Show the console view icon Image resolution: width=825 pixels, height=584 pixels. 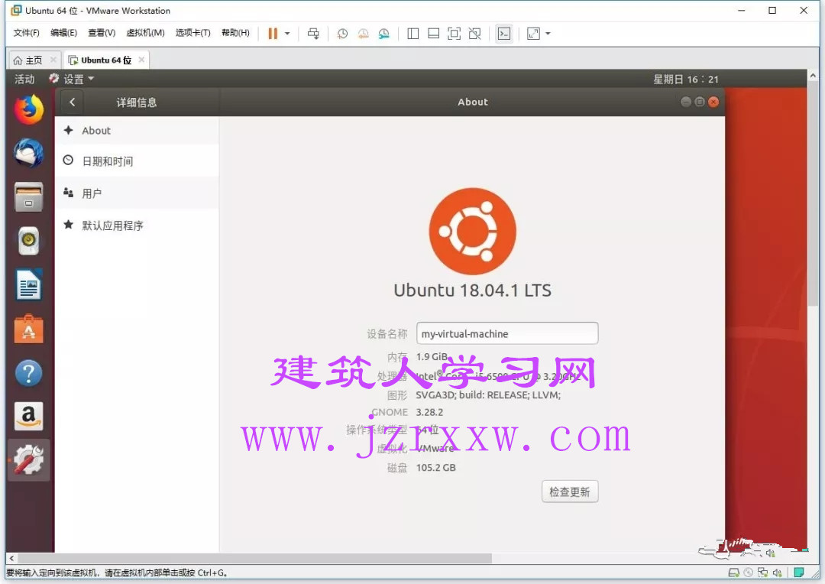(504, 34)
